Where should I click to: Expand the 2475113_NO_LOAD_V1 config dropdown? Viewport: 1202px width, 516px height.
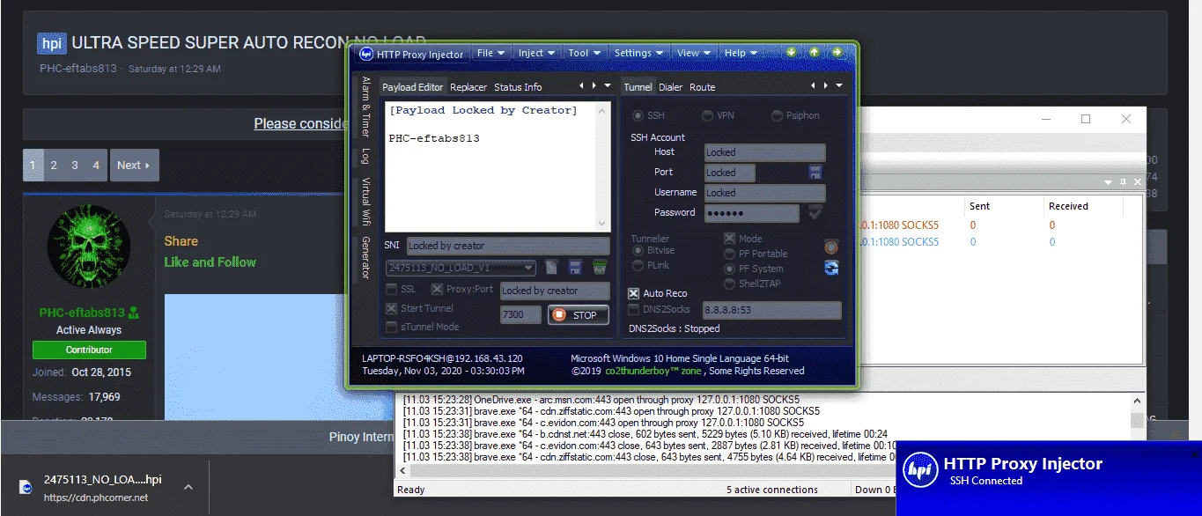pyautogui.click(x=528, y=268)
